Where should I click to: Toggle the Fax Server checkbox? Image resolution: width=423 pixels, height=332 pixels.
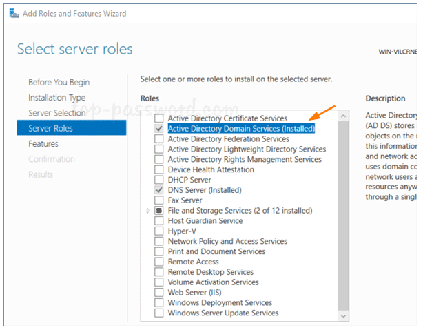click(x=159, y=200)
